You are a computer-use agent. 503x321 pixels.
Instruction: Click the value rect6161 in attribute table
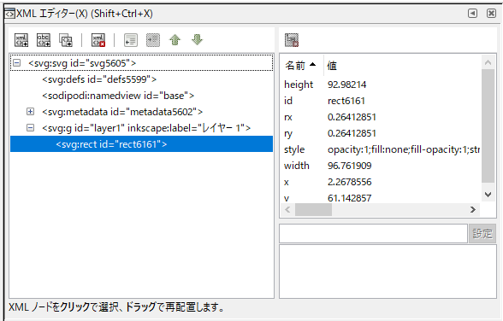coord(346,101)
